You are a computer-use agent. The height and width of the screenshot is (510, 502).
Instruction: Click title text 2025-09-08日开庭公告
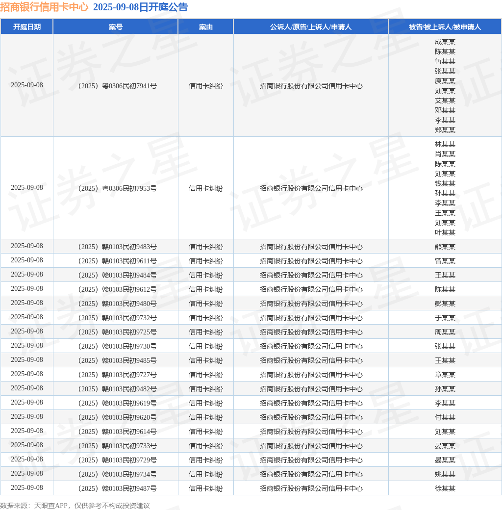pyautogui.click(x=141, y=7)
